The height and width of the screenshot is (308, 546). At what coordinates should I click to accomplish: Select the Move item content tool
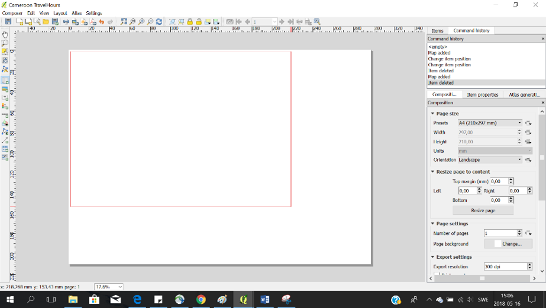click(x=5, y=60)
